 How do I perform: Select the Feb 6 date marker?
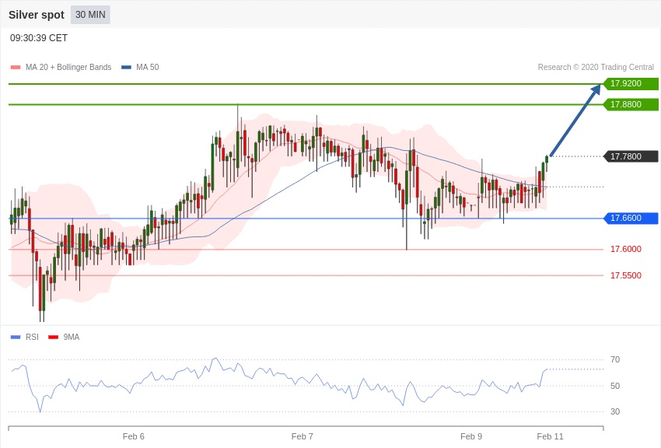(134, 436)
